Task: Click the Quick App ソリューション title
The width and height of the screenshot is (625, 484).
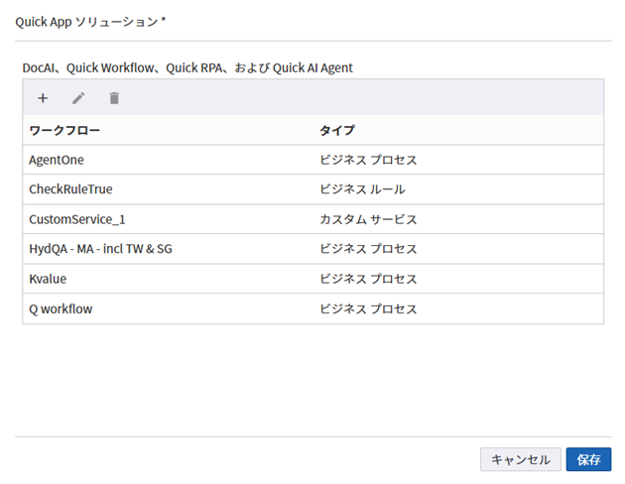Action: tap(90, 21)
